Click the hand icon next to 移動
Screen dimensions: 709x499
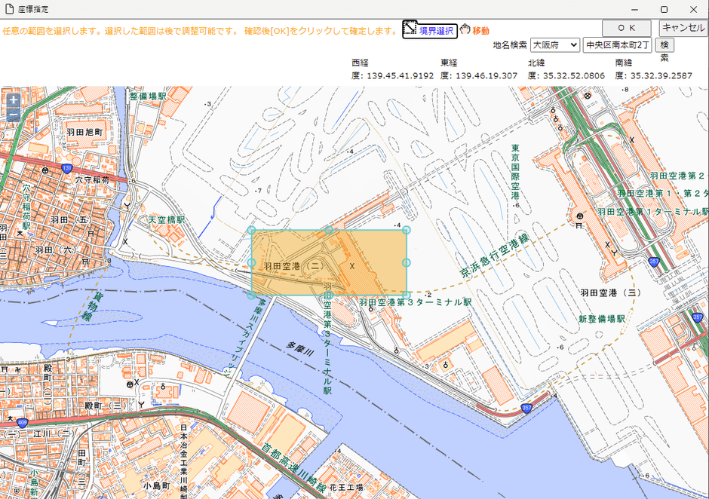coord(466,28)
